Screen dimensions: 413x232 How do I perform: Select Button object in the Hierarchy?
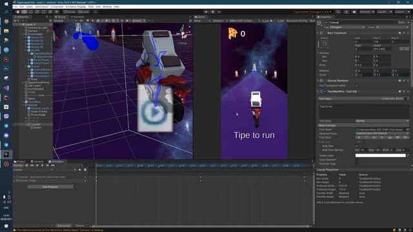click(x=37, y=128)
